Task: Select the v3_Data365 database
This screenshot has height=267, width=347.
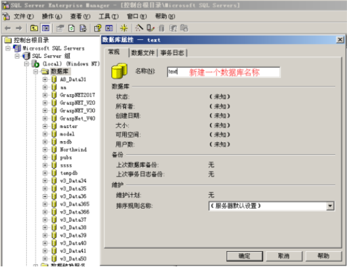Action: coord(75,204)
